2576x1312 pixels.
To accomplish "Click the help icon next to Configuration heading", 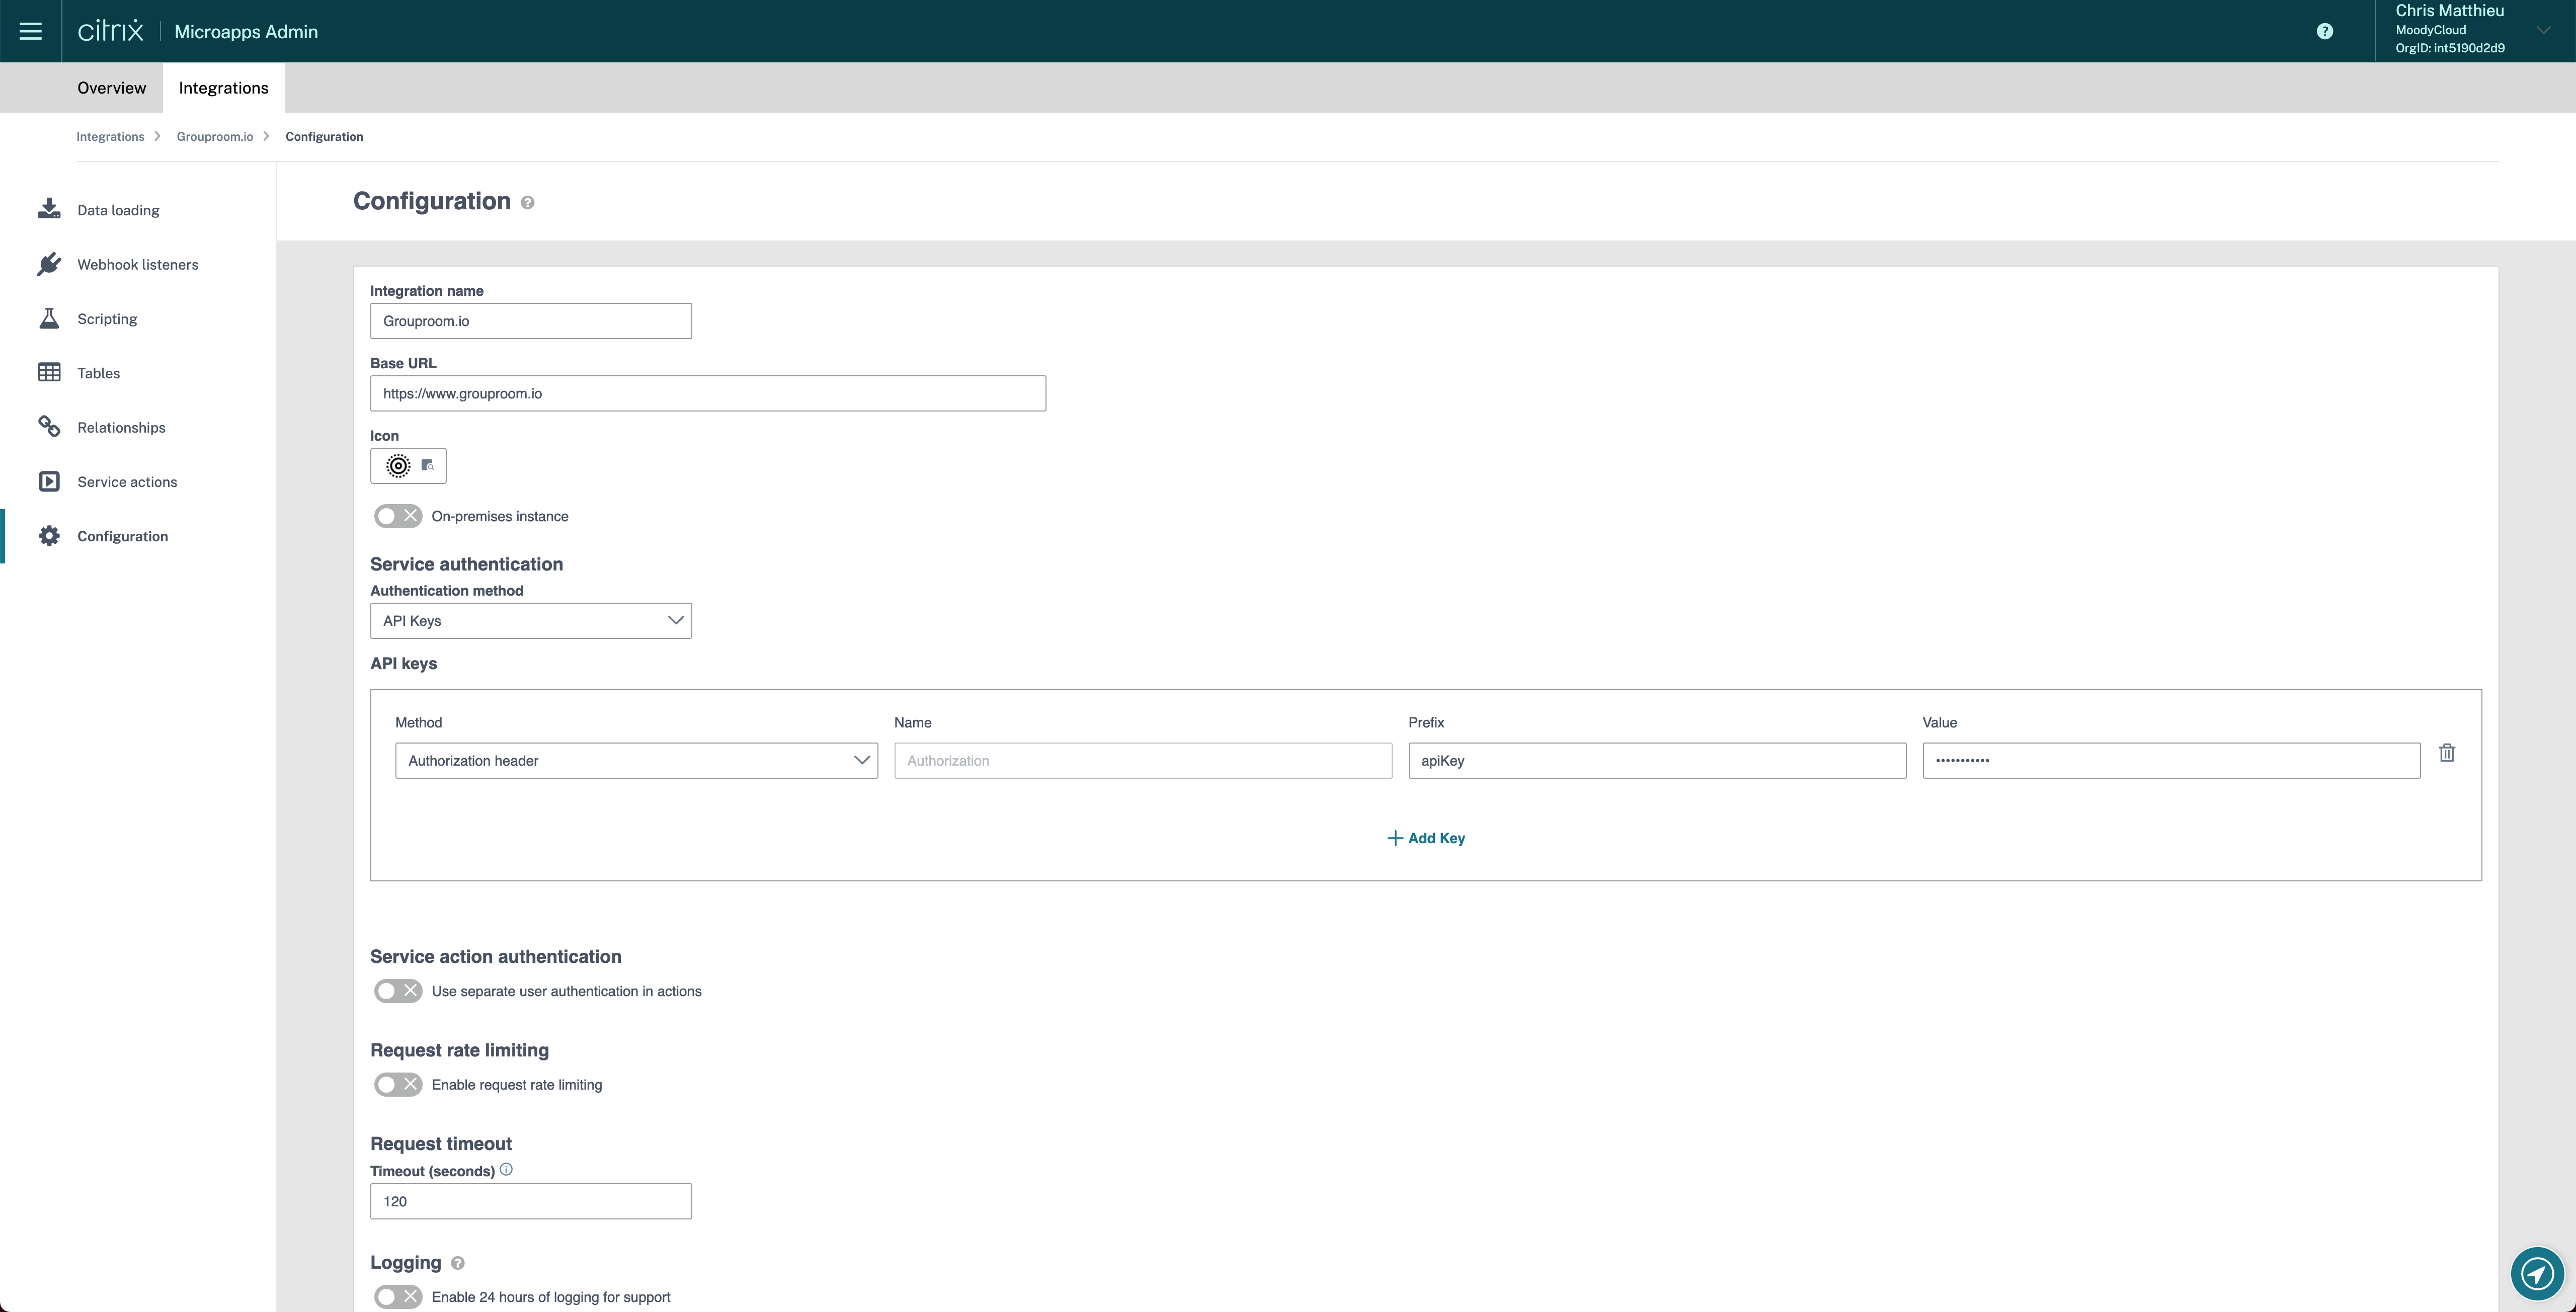I will [x=528, y=203].
